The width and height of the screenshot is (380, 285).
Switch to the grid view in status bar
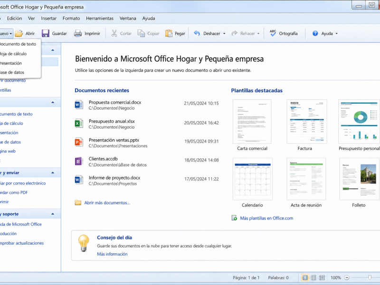pos(313,277)
